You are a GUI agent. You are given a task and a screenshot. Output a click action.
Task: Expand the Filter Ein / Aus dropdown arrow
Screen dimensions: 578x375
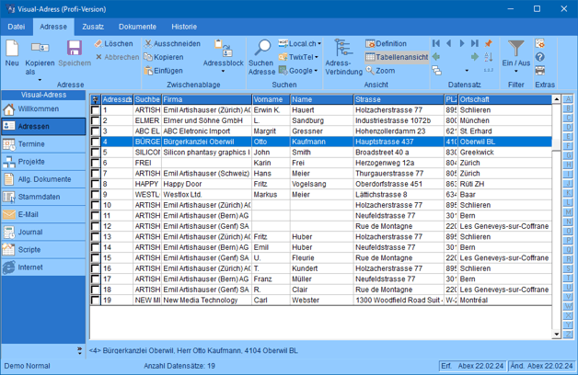coord(515,71)
